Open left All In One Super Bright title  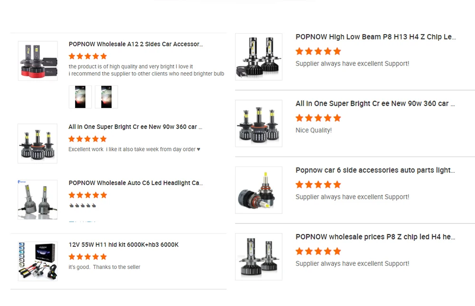[135, 127]
